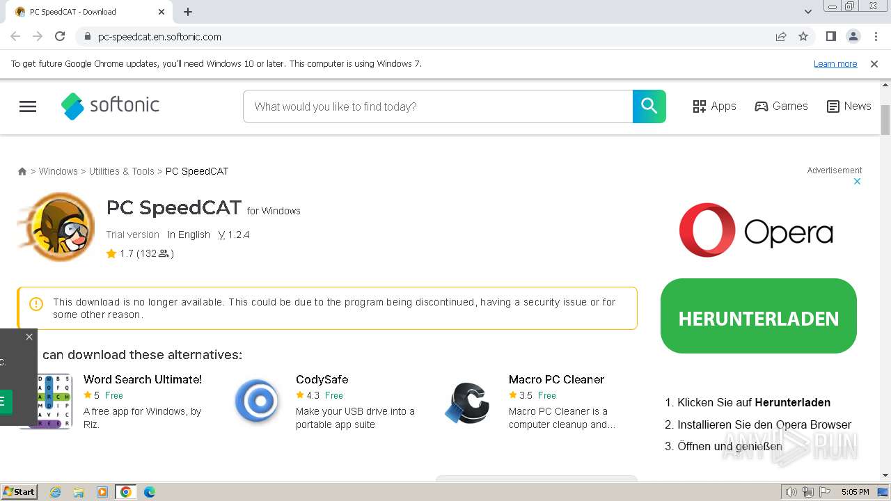Click the address bar URL
The width and height of the screenshot is (891, 501).
pos(159,37)
